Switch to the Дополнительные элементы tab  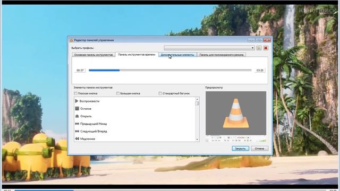pyautogui.click(x=177, y=55)
